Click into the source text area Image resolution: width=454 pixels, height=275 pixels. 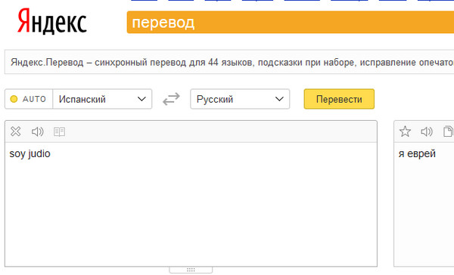(191, 204)
